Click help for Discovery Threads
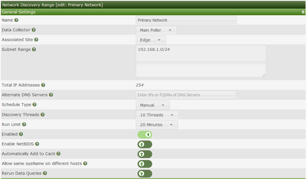The width and height of the screenshot is (307, 179). click(42, 114)
